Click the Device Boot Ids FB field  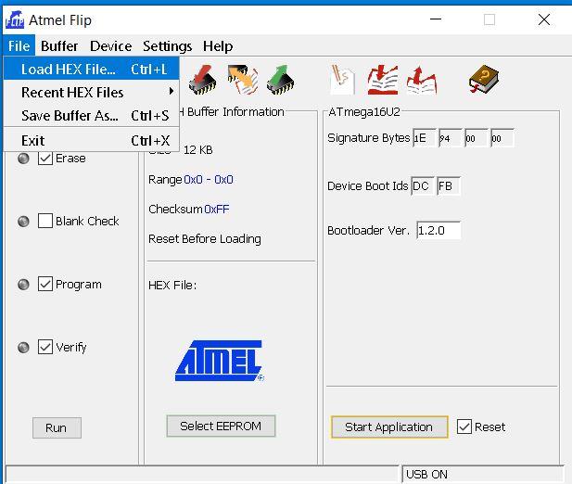point(449,186)
